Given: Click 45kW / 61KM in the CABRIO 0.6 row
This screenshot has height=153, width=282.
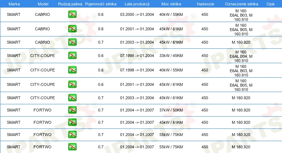Looking at the screenshot, I should coord(171,29).
